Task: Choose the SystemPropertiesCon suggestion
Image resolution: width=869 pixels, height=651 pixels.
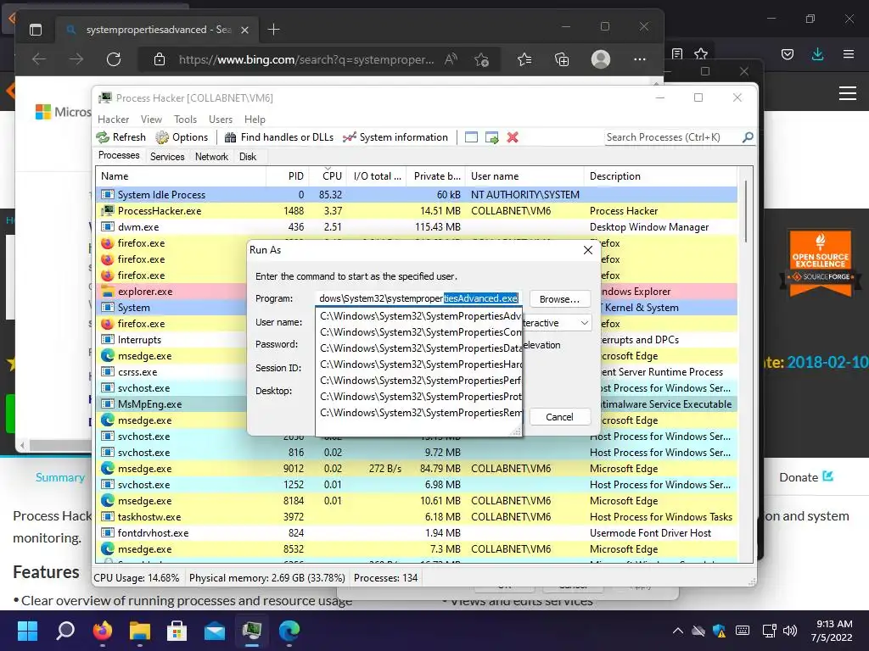Action: coord(419,332)
